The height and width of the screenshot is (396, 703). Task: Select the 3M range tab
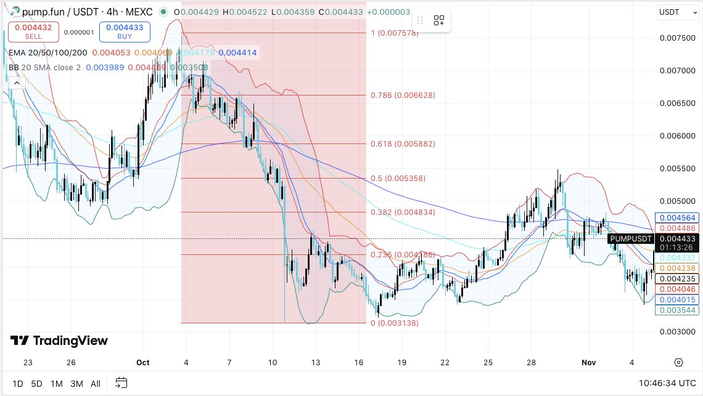click(76, 383)
